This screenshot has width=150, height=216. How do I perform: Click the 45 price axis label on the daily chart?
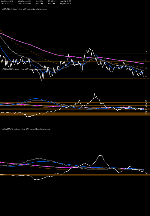point(146,76)
